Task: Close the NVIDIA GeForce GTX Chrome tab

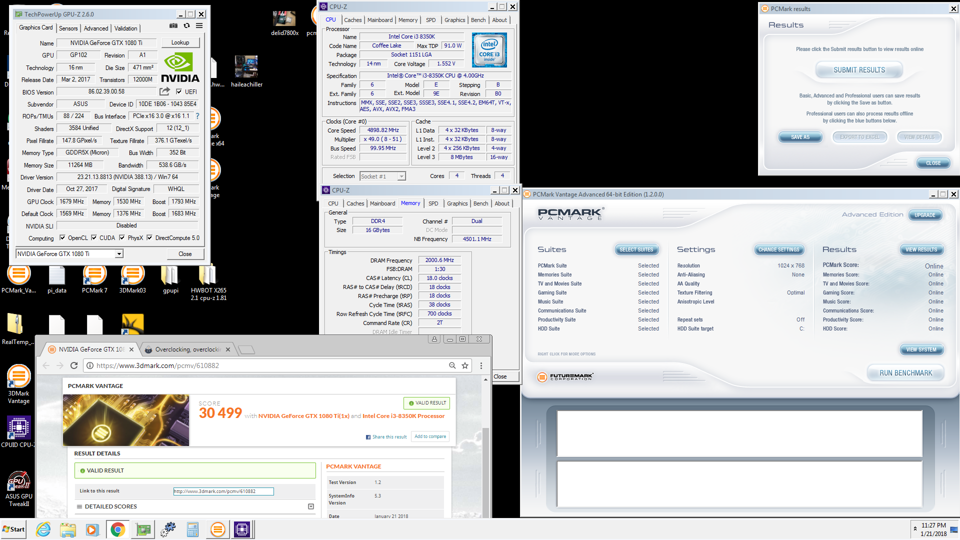Action: 131,349
